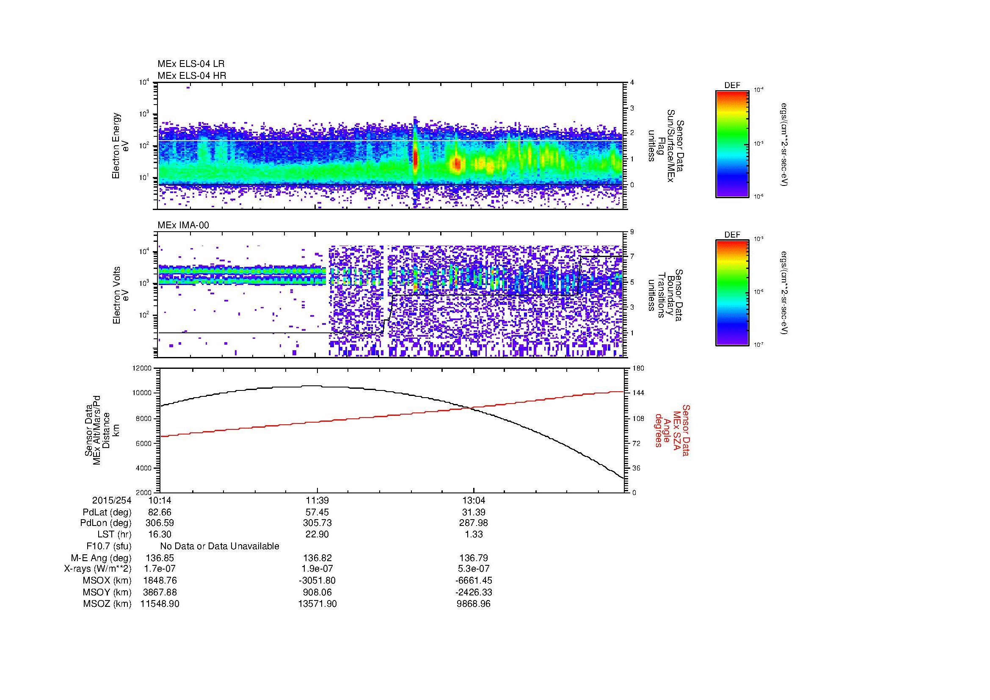The image size is (990, 700).
Task: Click the LST value 22.90
Action: 317,534
